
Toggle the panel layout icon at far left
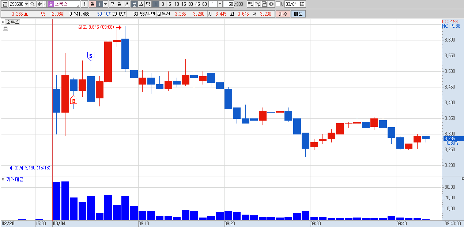tap(5, 4)
